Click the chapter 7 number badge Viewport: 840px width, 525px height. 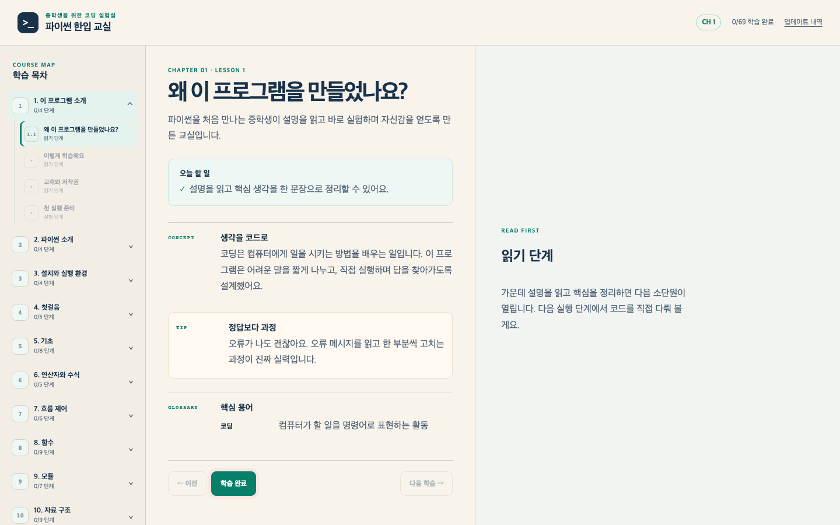tap(20, 414)
